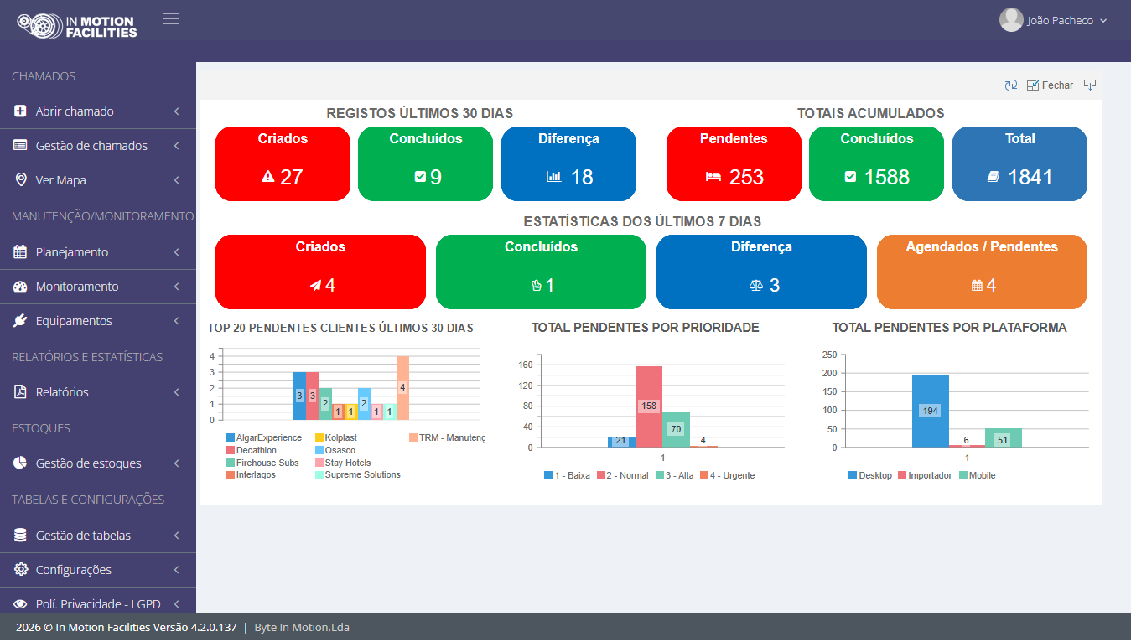The width and height of the screenshot is (1131, 642).
Task: Toggle Fechar checkbox in the top bar
Action: coord(1032,85)
